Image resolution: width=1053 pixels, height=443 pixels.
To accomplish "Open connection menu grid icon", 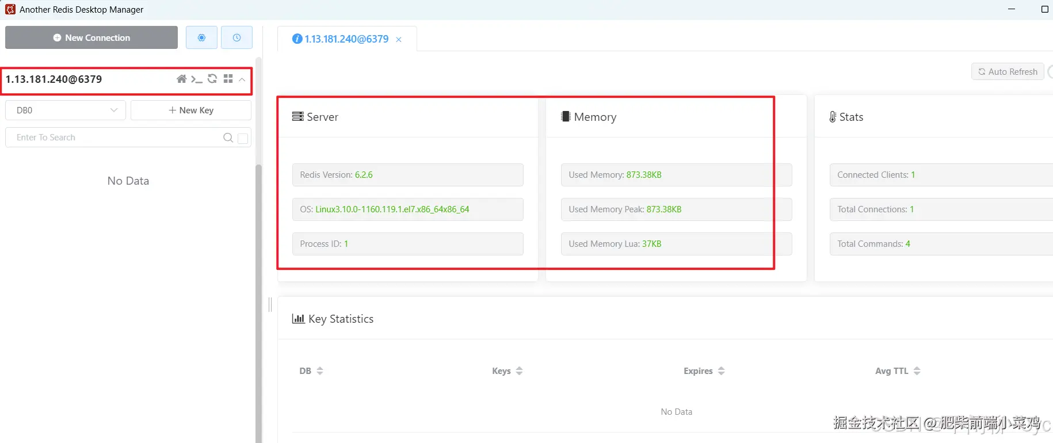I will (228, 79).
